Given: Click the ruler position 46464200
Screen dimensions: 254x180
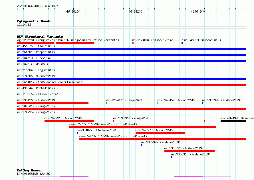Looking at the screenshot, I should [x=136, y=11].
